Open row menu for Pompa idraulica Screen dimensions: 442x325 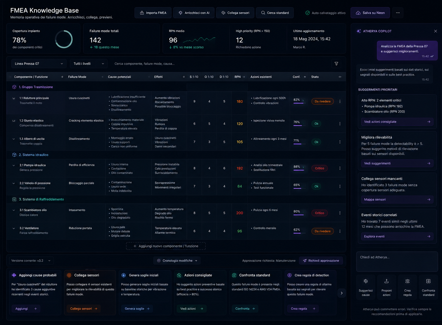point(340,168)
